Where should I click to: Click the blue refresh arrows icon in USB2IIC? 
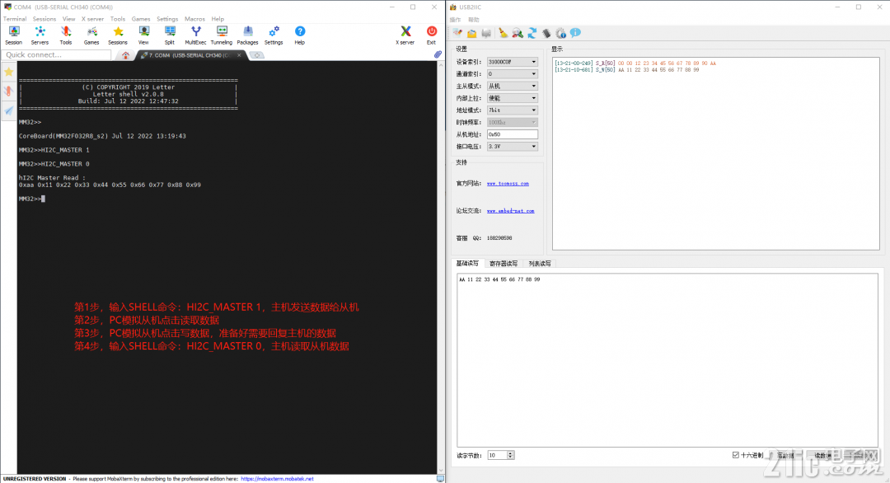click(x=532, y=33)
